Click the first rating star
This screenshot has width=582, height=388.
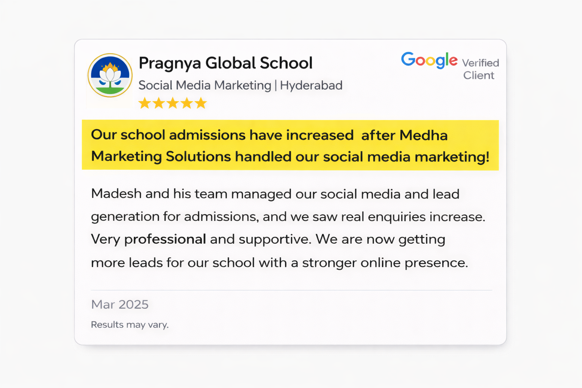[144, 103]
